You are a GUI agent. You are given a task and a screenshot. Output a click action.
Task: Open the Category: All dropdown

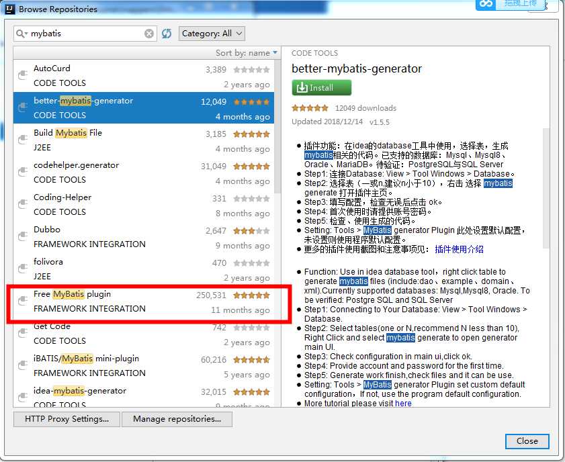(x=212, y=34)
